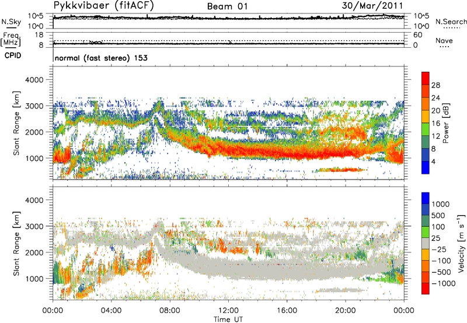Click the Slant Range label of the power panel
467x323 pixels.
click(x=16, y=123)
